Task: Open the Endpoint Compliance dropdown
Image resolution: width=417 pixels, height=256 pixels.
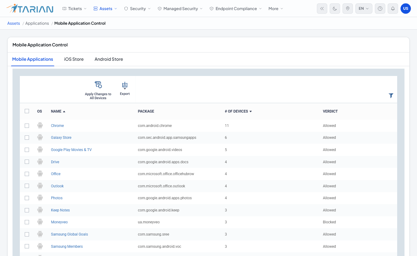Action: pos(235,9)
